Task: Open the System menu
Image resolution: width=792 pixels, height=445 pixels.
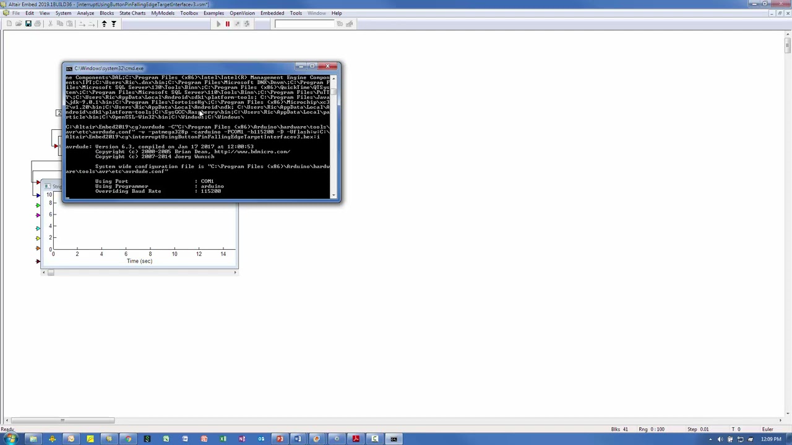Action: pos(63,13)
